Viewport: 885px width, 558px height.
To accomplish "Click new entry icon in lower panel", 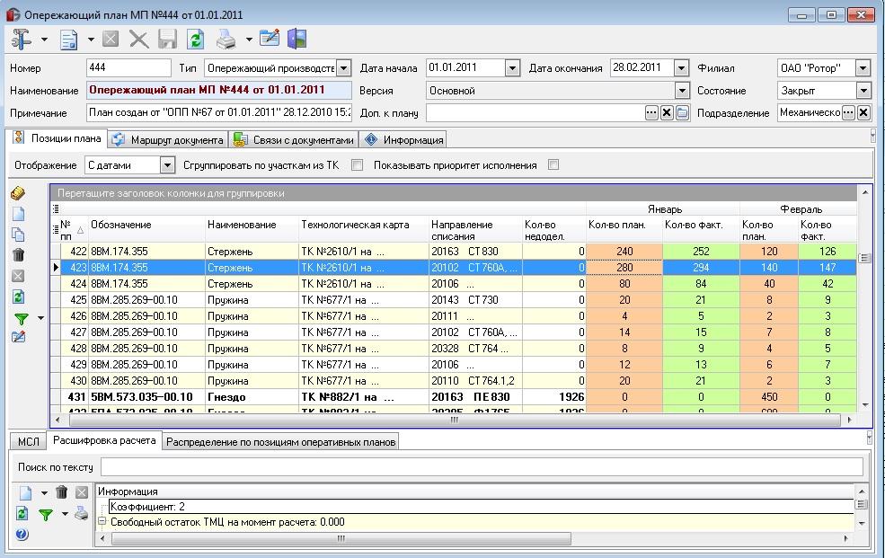I will (25, 492).
